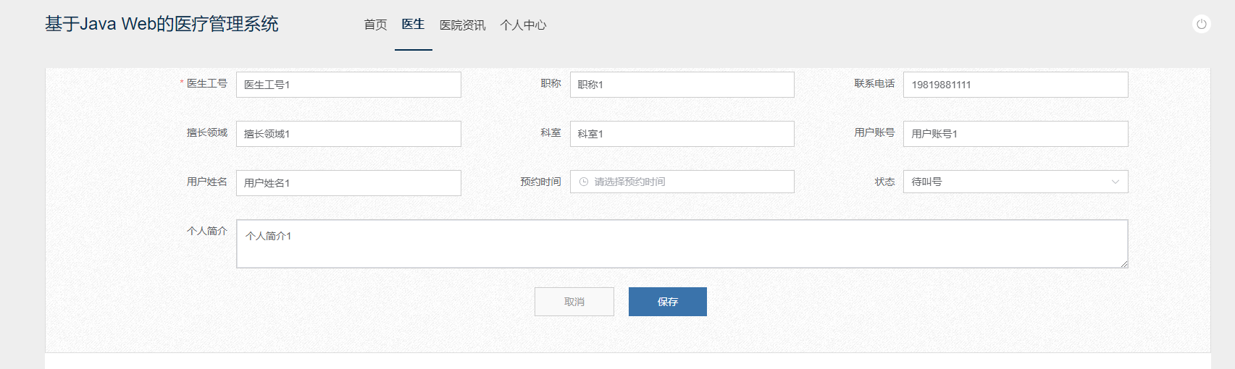Click the clock icon in appointment time field
The width and height of the screenshot is (1235, 369).
[584, 182]
